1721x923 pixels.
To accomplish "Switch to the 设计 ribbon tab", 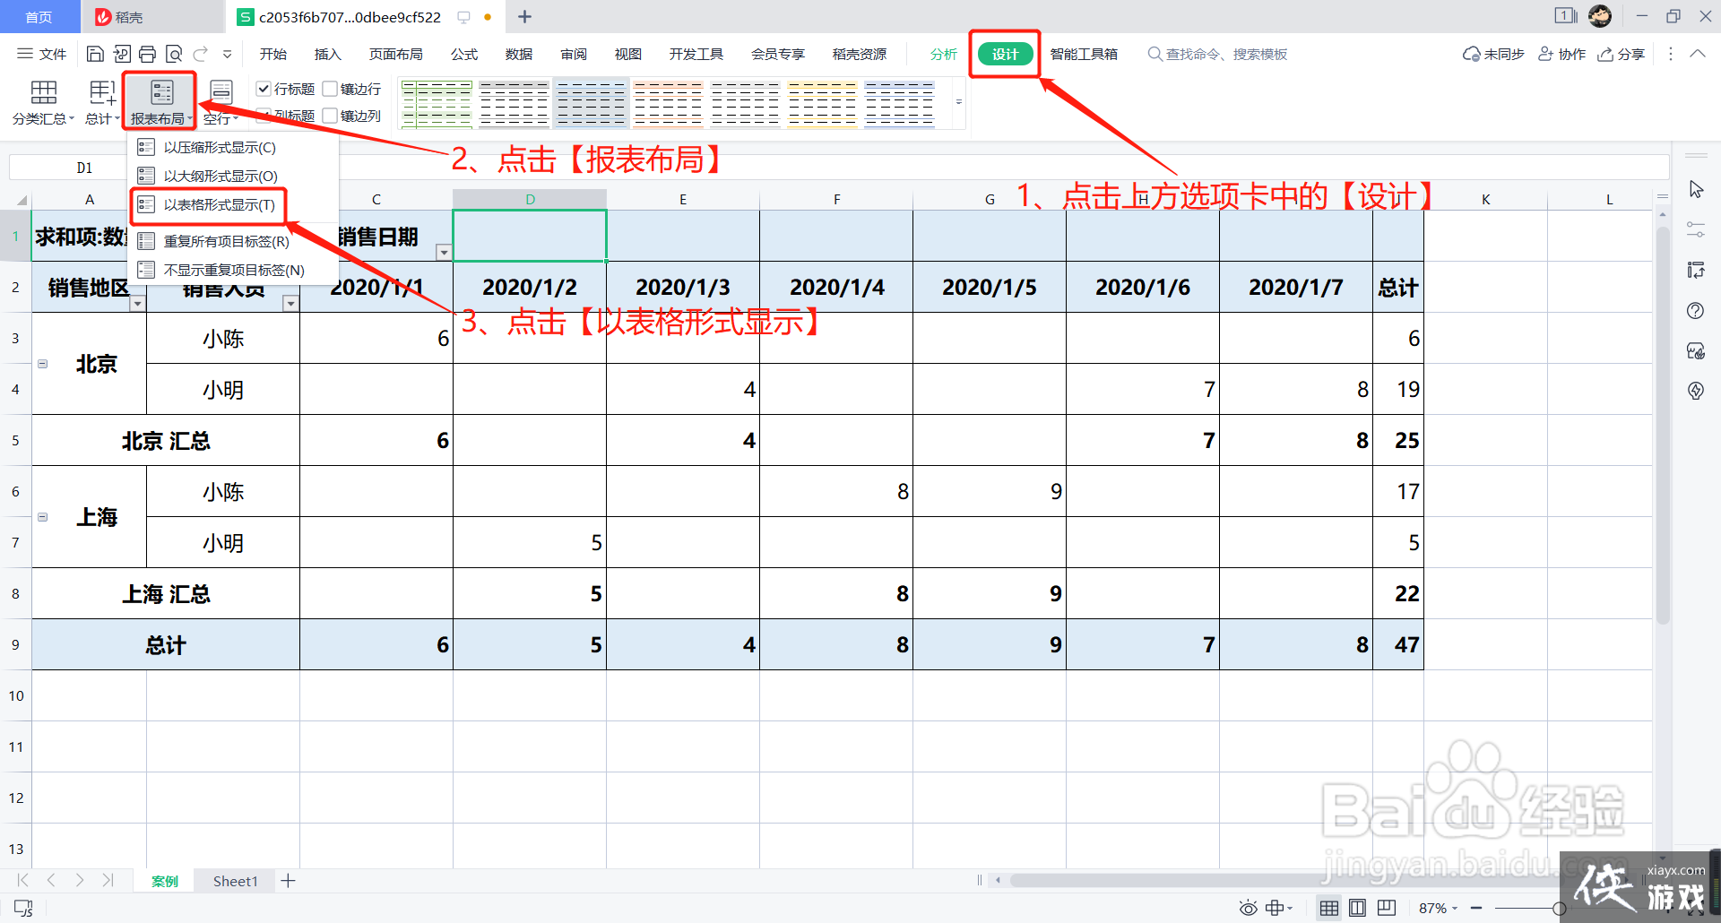I will [x=1005, y=54].
